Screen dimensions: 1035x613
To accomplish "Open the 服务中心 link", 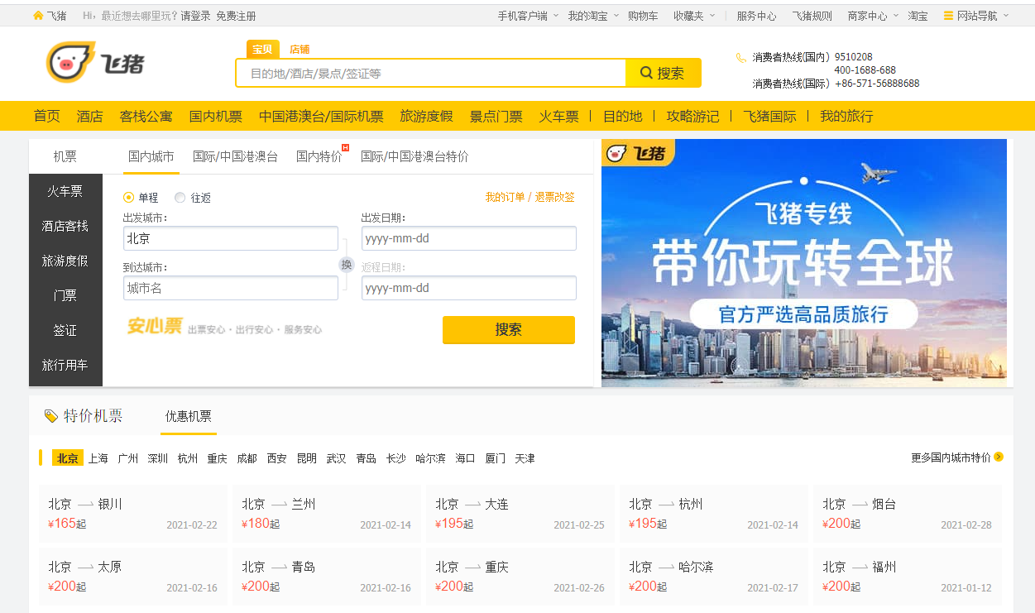I will pos(756,16).
